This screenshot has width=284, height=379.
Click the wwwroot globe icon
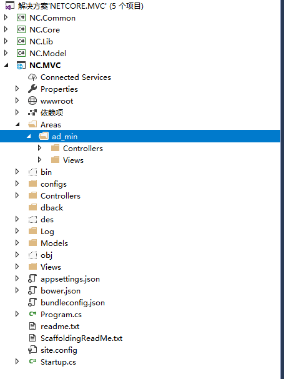32,101
